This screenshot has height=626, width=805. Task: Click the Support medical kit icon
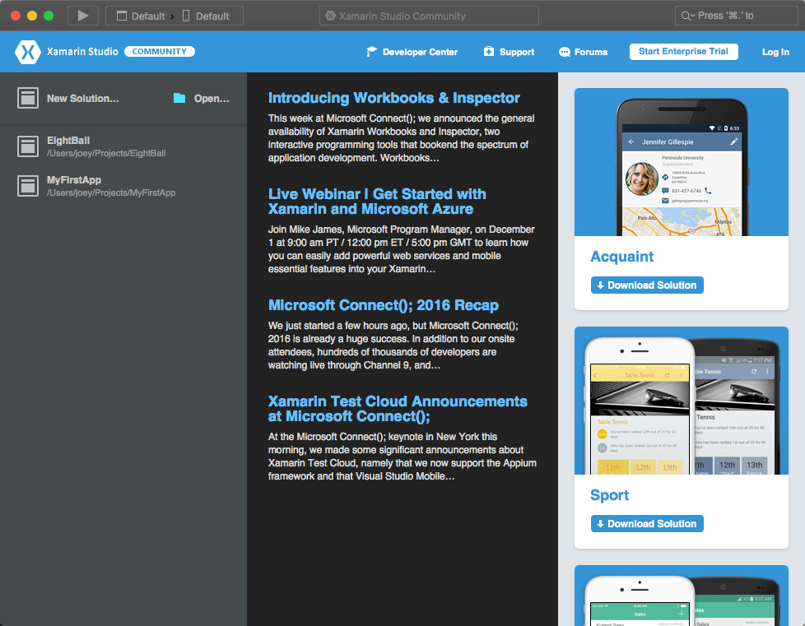coord(489,51)
